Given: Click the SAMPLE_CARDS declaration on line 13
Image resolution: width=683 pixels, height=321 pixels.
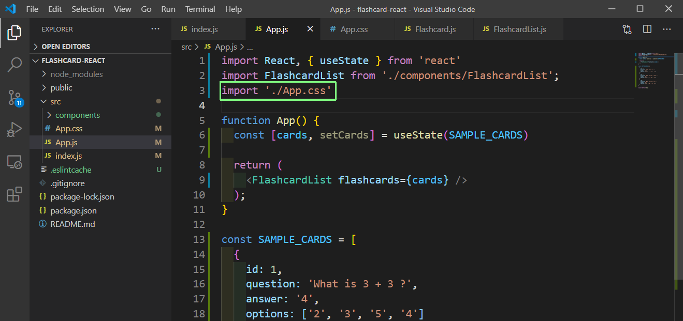Looking at the screenshot, I should [295, 240].
